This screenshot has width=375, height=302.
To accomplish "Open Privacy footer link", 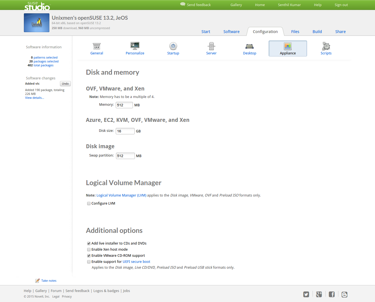I will [67, 296].
